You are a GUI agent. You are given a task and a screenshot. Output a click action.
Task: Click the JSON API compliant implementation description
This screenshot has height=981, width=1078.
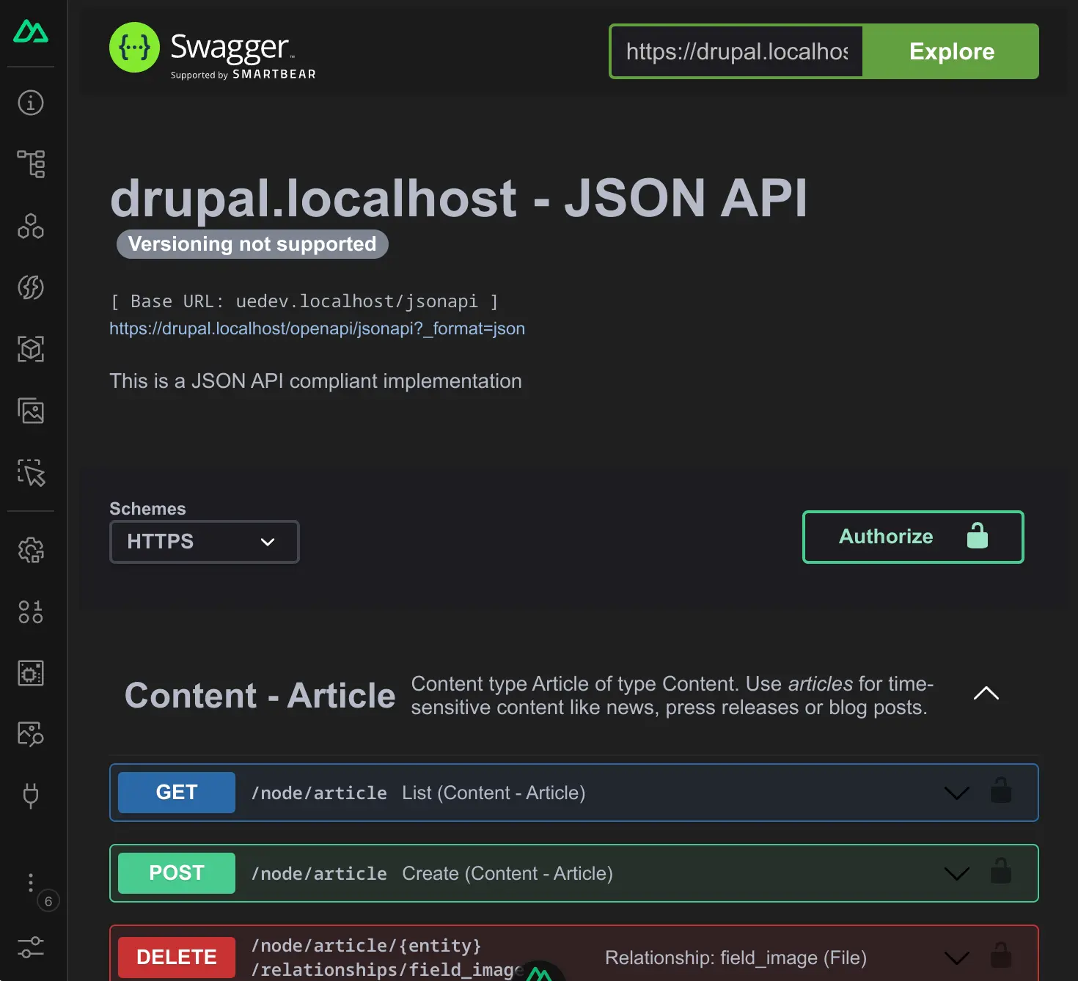click(315, 381)
